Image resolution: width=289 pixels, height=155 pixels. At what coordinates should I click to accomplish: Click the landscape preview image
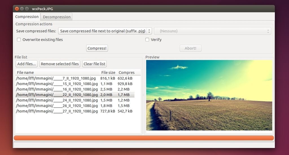(x=209, y=95)
